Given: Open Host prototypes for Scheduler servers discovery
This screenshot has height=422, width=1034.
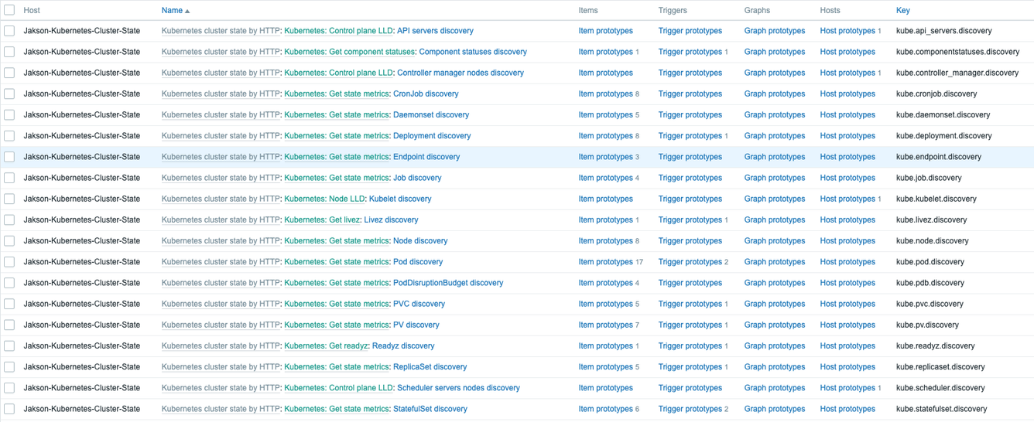Looking at the screenshot, I should (x=847, y=388).
